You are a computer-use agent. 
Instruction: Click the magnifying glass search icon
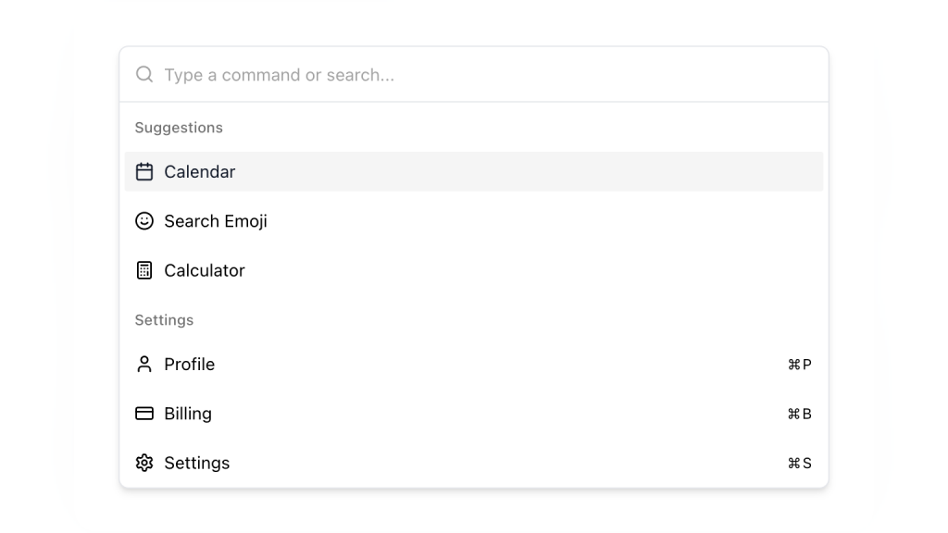144,74
